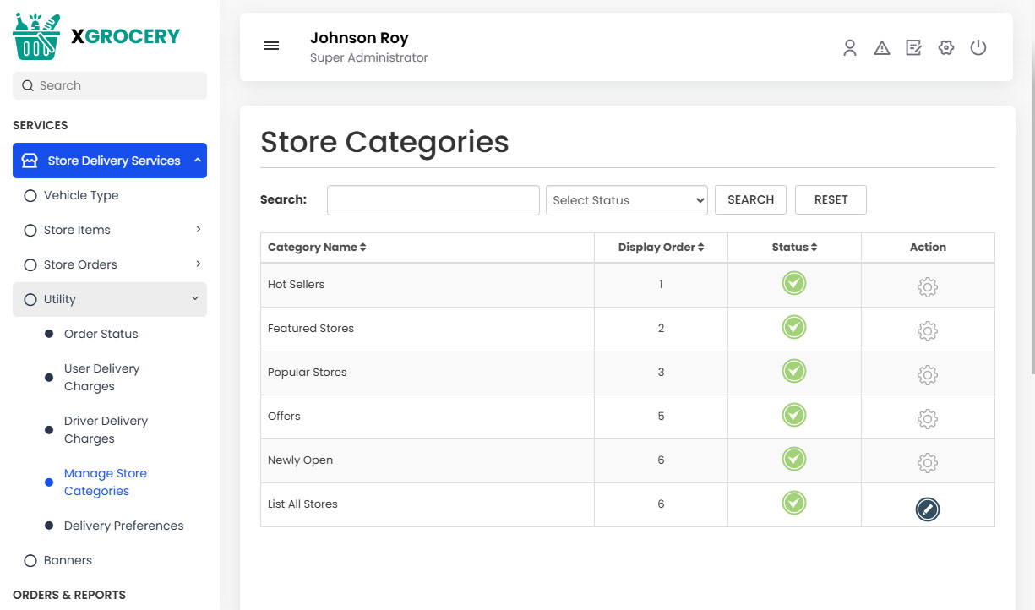Image resolution: width=1035 pixels, height=610 pixels.
Task: Open the user profile icon in header
Action: 849,48
